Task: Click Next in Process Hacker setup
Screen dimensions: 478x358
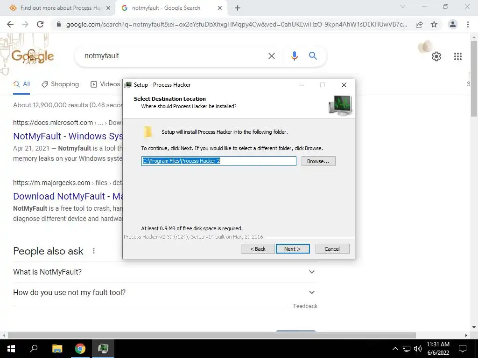Action: click(x=293, y=249)
